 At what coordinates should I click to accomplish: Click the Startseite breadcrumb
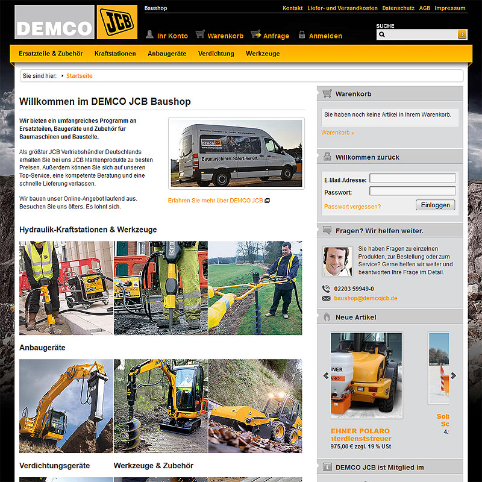pyautogui.click(x=80, y=76)
